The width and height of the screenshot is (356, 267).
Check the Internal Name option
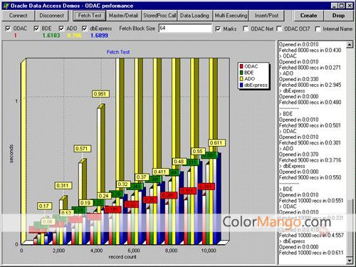tap(318, 29)
